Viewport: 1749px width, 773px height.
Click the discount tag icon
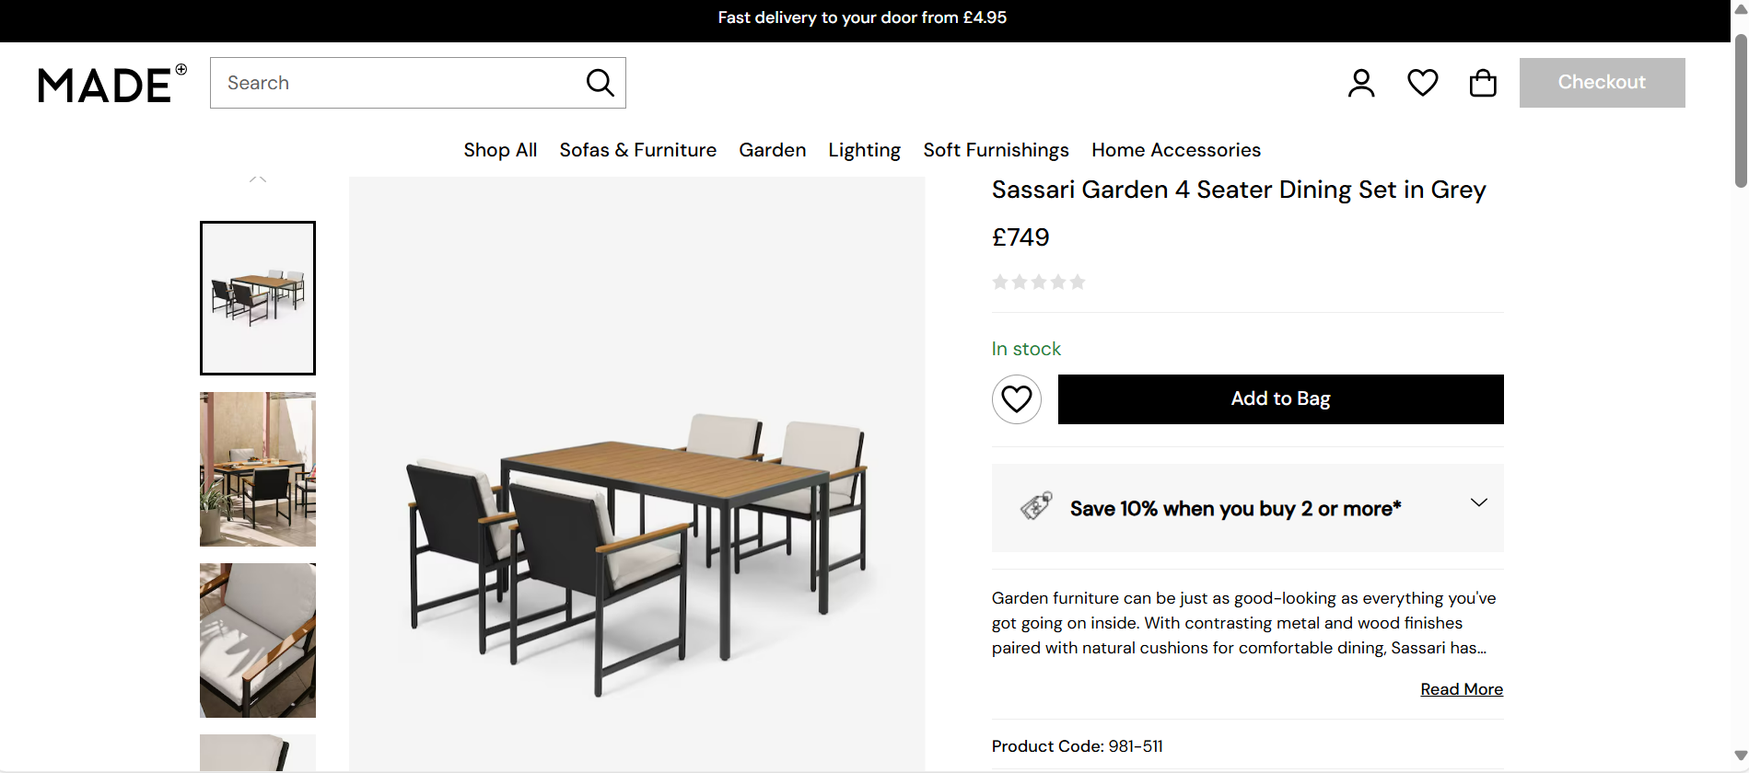click(x=1036, y=506)
